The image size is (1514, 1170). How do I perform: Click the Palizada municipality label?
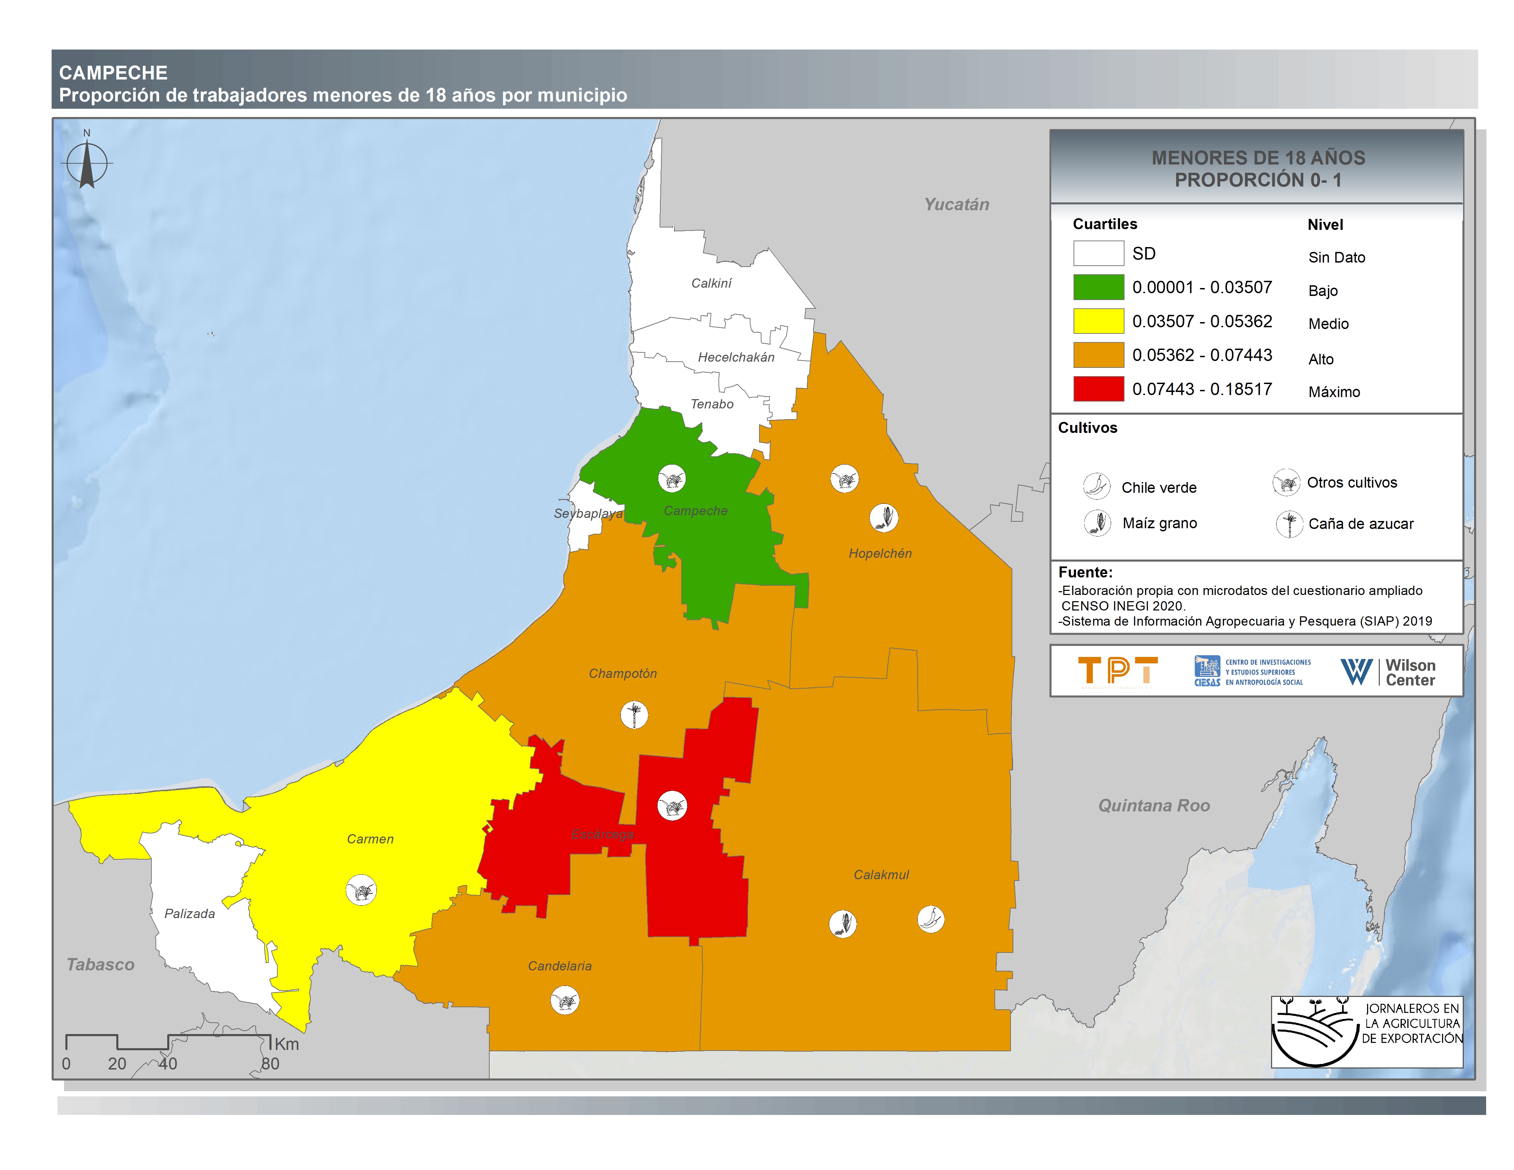[x=189, y=914]
